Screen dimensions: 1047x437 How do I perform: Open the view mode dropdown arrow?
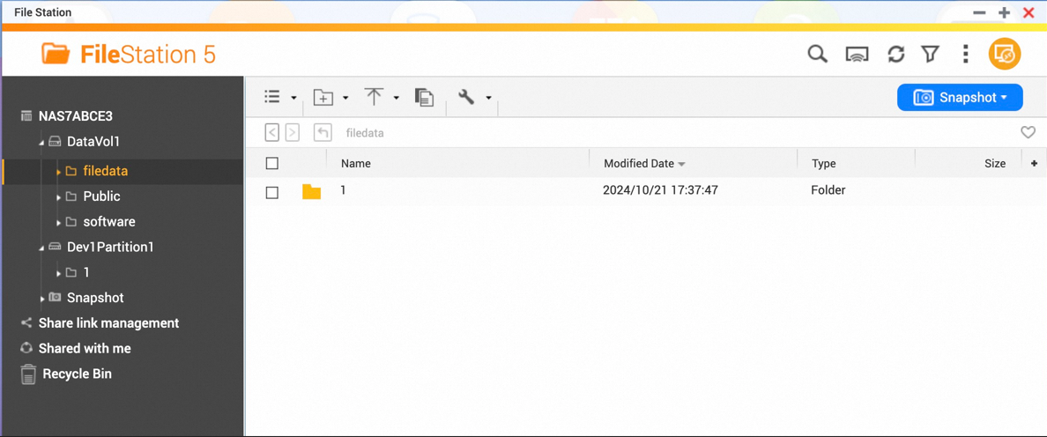coord(293,98)
